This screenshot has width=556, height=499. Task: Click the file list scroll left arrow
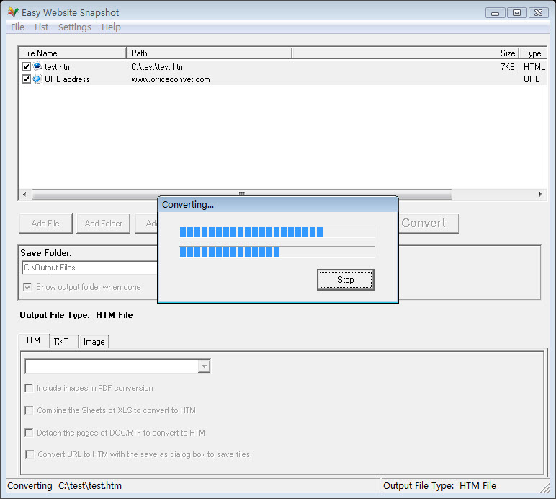pos(24,194)
